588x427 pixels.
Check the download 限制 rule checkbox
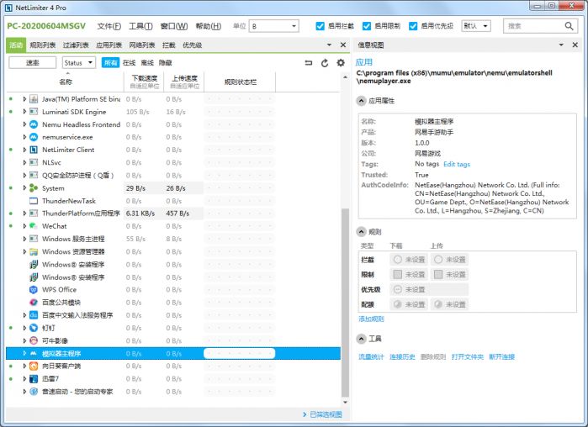397,274
